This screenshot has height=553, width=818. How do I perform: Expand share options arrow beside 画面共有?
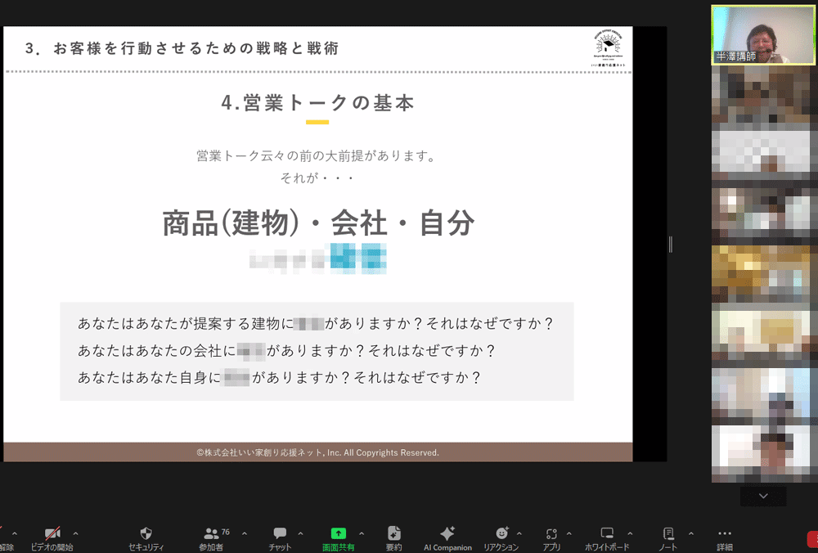[x=362, y=533]
